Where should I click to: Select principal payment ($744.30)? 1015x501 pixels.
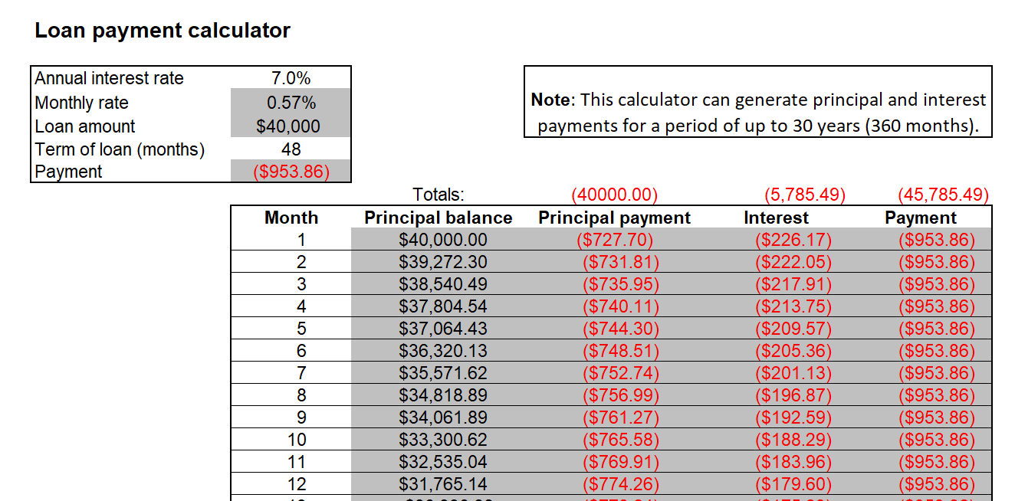click(621, 329)
